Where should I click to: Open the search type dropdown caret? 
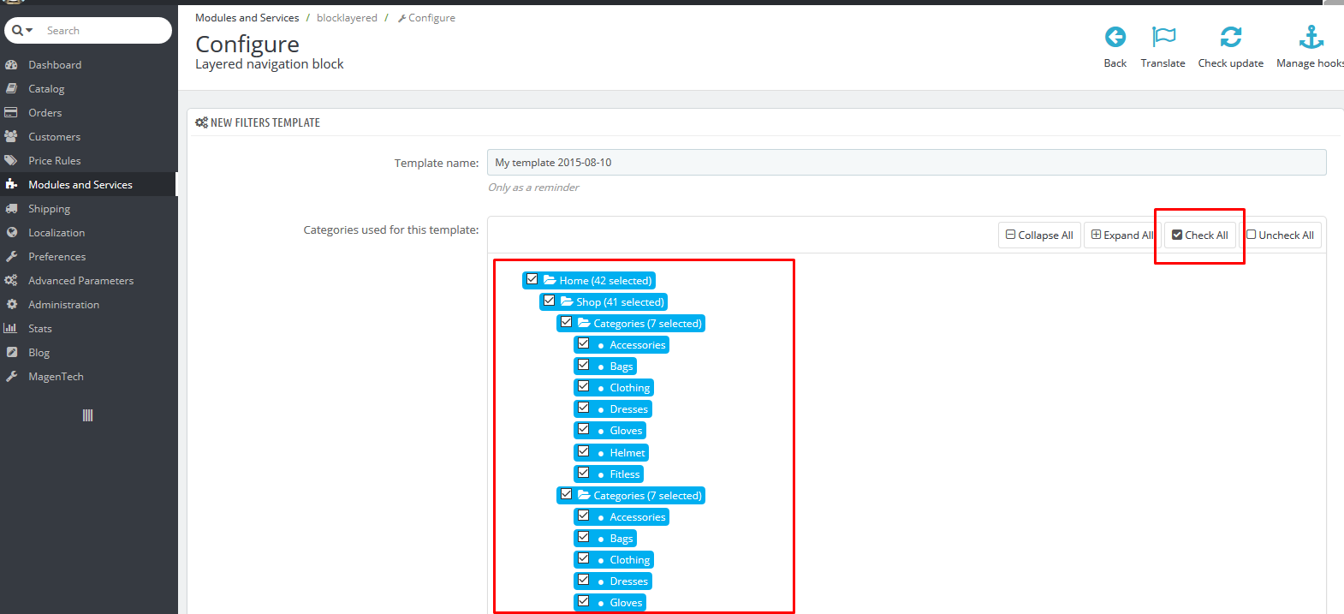click(29, 31)
